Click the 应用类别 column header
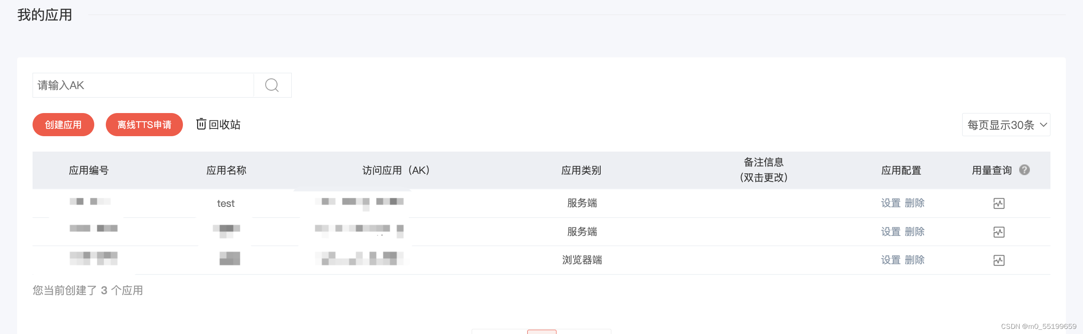 581,170
